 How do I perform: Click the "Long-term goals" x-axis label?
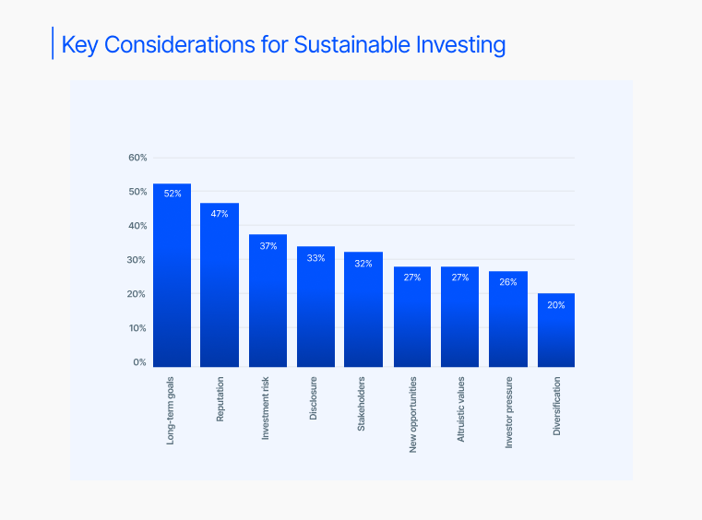(172, 410)
